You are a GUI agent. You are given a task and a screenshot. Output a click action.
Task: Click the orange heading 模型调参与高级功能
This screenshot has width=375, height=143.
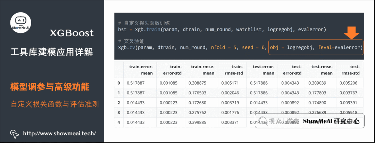point(50,87)
